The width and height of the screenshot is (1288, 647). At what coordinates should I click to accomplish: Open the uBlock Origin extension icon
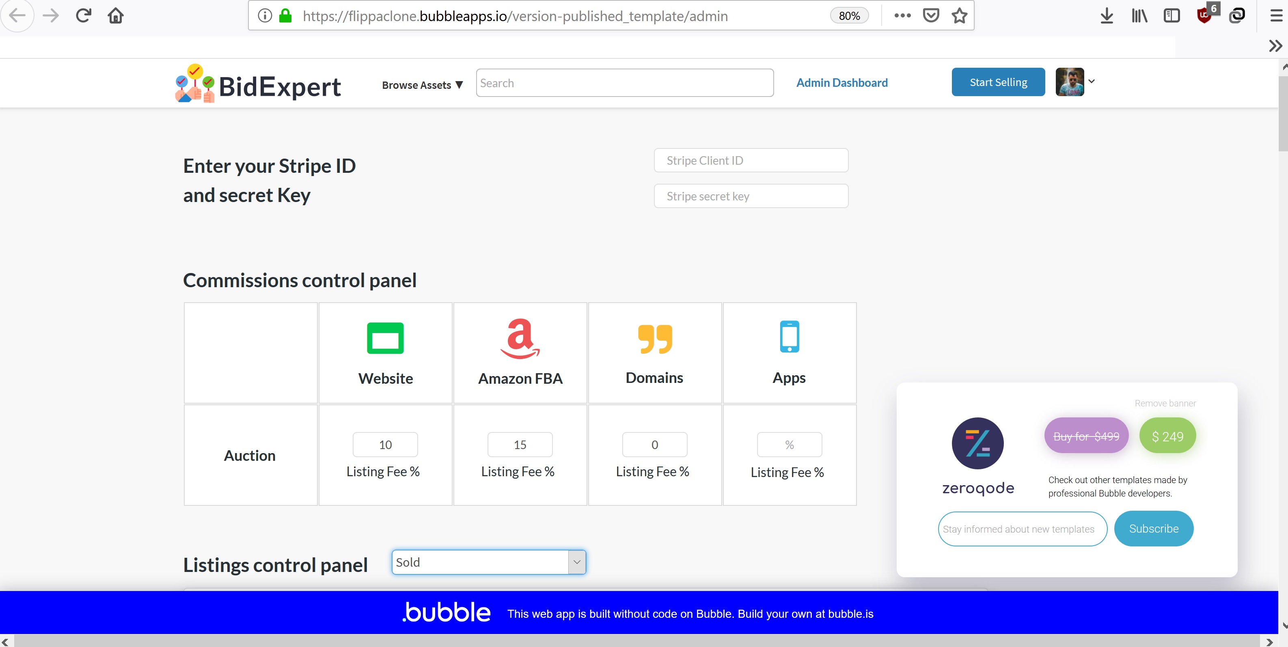1204,15
